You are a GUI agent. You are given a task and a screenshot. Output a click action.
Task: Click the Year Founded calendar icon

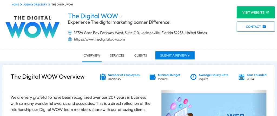click(242, 77)
